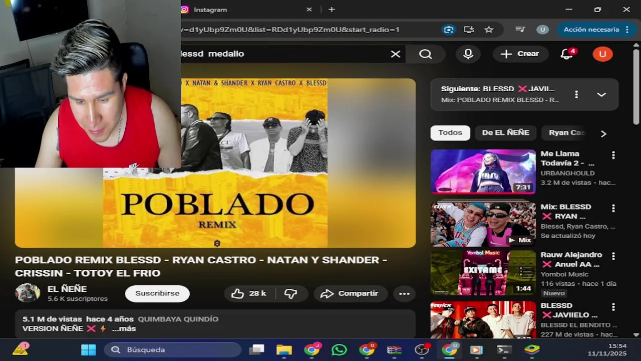
Task: Clear the YouTube search box text
Action: pyautogui.click(x=396, y=54)
